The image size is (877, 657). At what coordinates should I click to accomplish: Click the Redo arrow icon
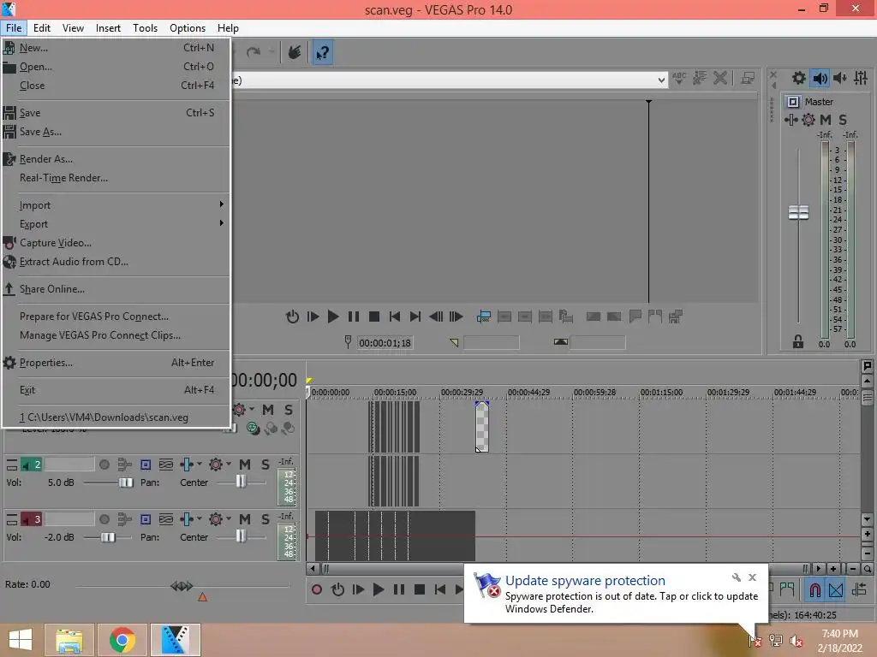pyautogui.click(x=254, y=52)
